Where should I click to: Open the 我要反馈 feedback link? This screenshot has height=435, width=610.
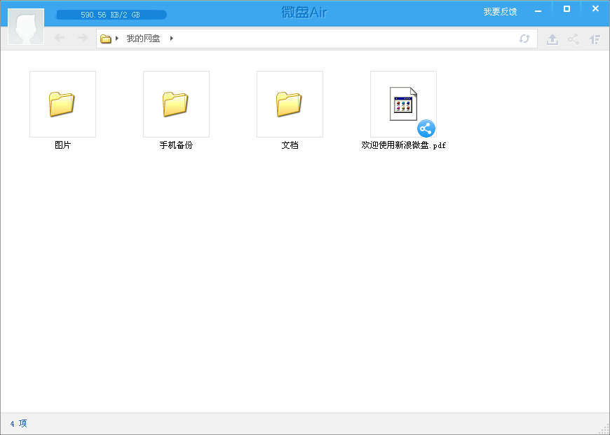[x=499, y=11]
